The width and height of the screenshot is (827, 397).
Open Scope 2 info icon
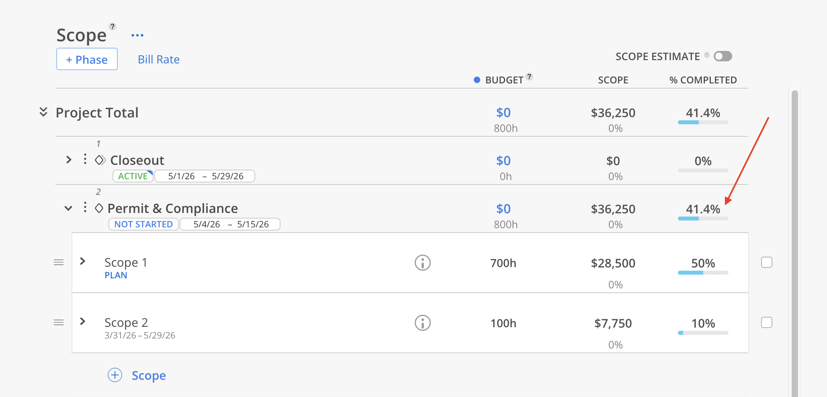click(x=422, y=323)
